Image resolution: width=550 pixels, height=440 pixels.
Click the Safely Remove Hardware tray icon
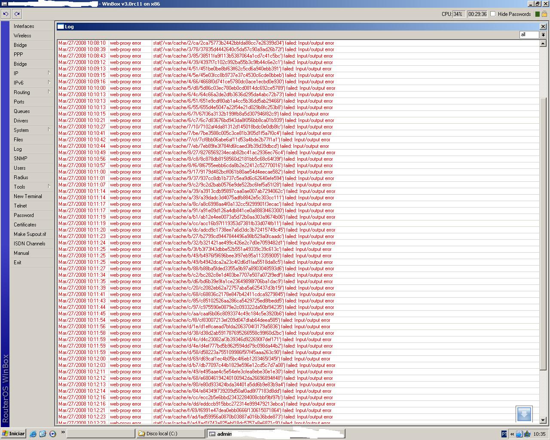(519, 434)
